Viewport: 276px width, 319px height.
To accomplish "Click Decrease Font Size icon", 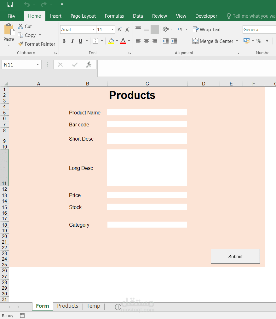I will 128,30.
